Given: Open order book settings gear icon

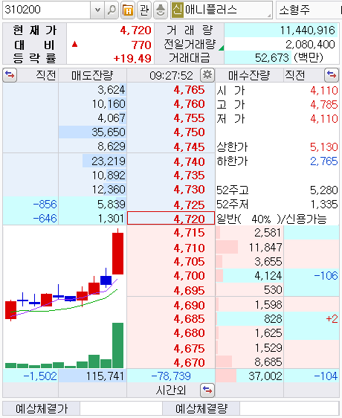Looking at the screenshot, I should [x=207, y=75].
